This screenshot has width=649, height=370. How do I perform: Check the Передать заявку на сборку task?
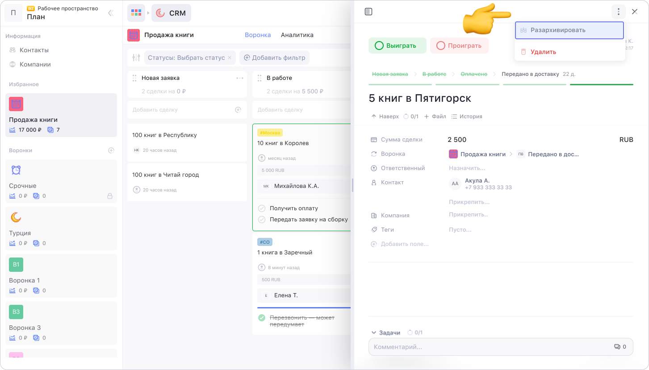(x=262, y=220)
